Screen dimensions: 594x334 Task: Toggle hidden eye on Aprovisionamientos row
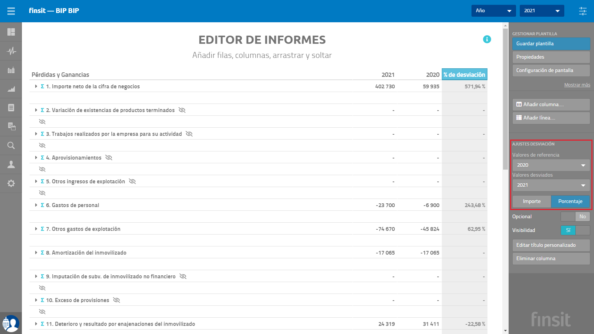click(x=109, y=158)
